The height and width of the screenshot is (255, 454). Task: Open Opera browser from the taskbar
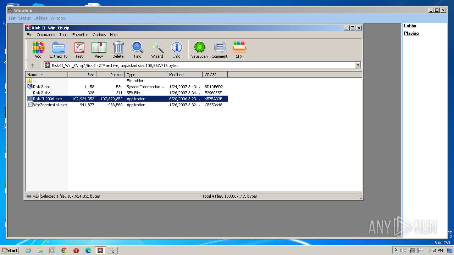(x=76, y=250)
